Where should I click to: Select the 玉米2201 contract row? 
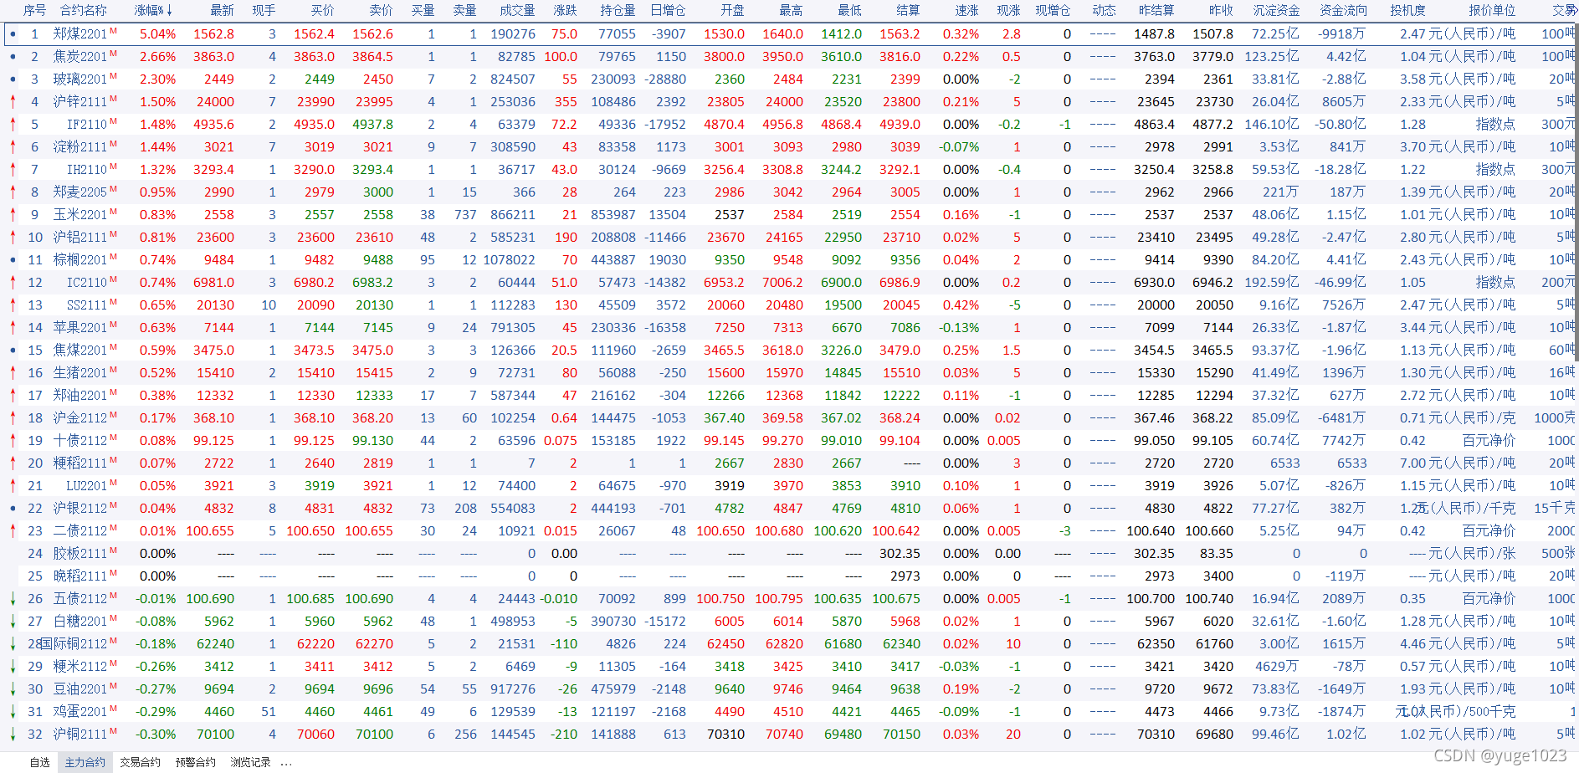[789, 215]
